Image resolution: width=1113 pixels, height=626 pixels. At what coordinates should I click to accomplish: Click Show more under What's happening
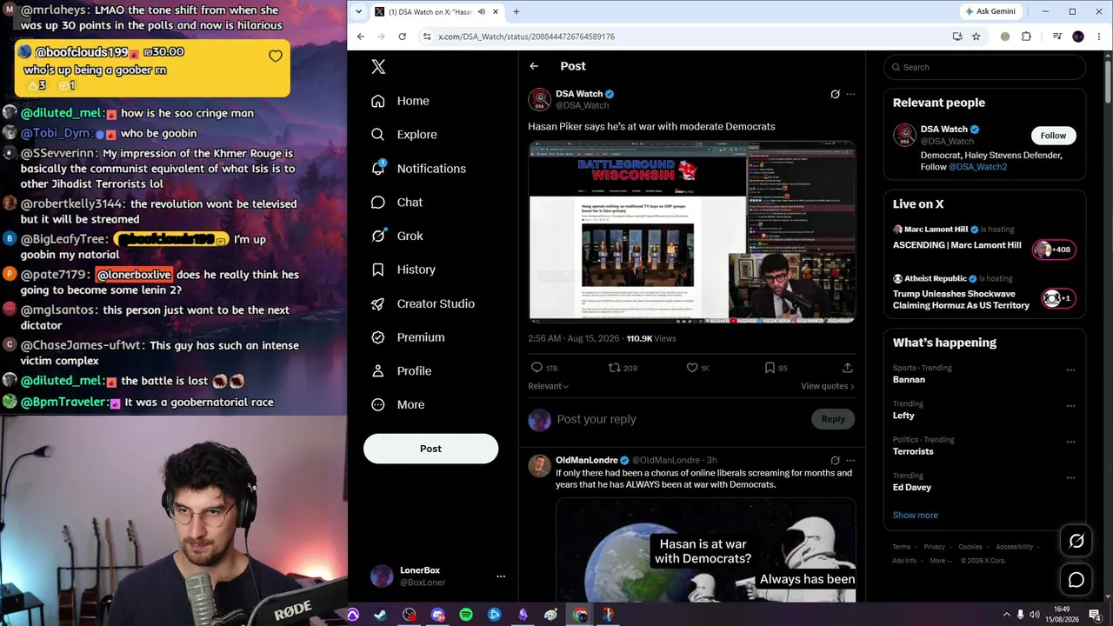(x=915, y=515)
